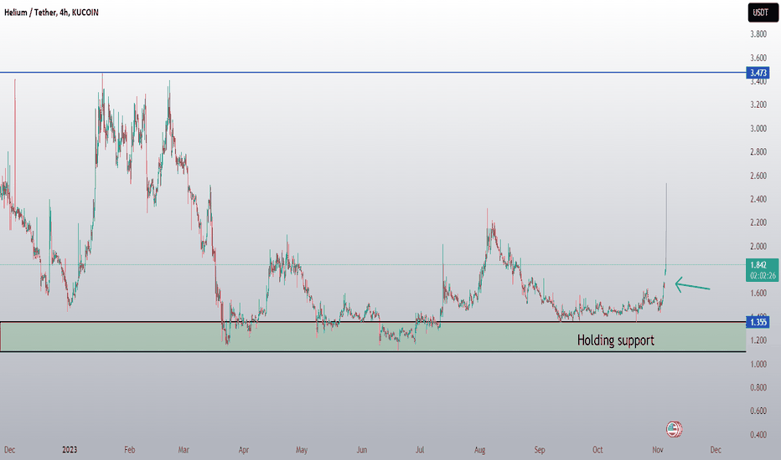Click the Sep label on time axis
This screenshot has width=781, height=460.
(540, 450)
